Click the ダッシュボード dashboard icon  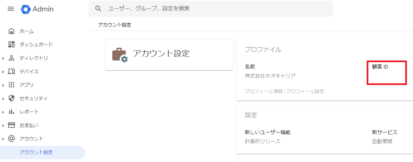pyautogui.click(x=12, y=45)
